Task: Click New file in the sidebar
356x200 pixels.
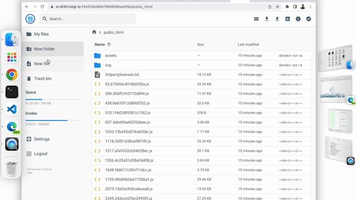Action: (53, 64)
